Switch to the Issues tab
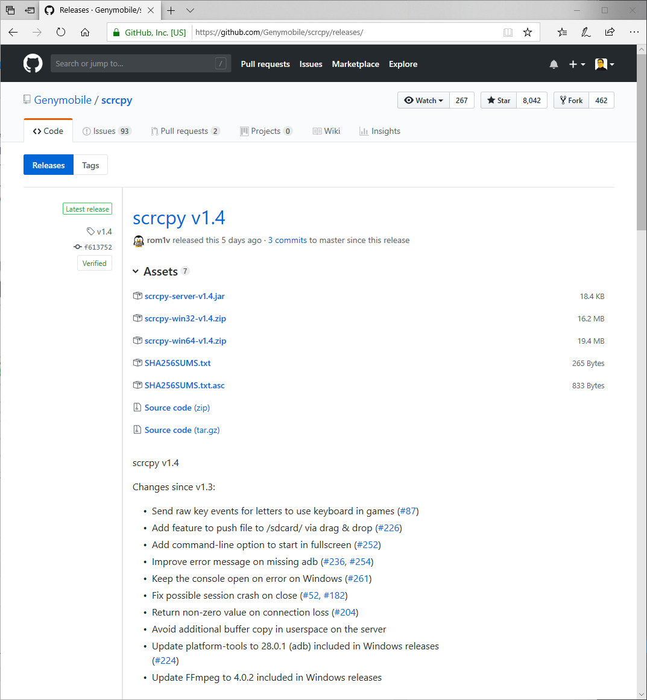Screen dimensions: 647x700 point(106,131)
